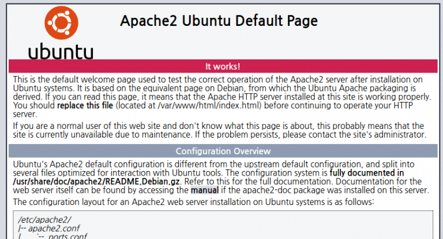Click the /var/www/html/index.html path text
Viewport: 443px width, 239px height.
(x=208, y=105)
